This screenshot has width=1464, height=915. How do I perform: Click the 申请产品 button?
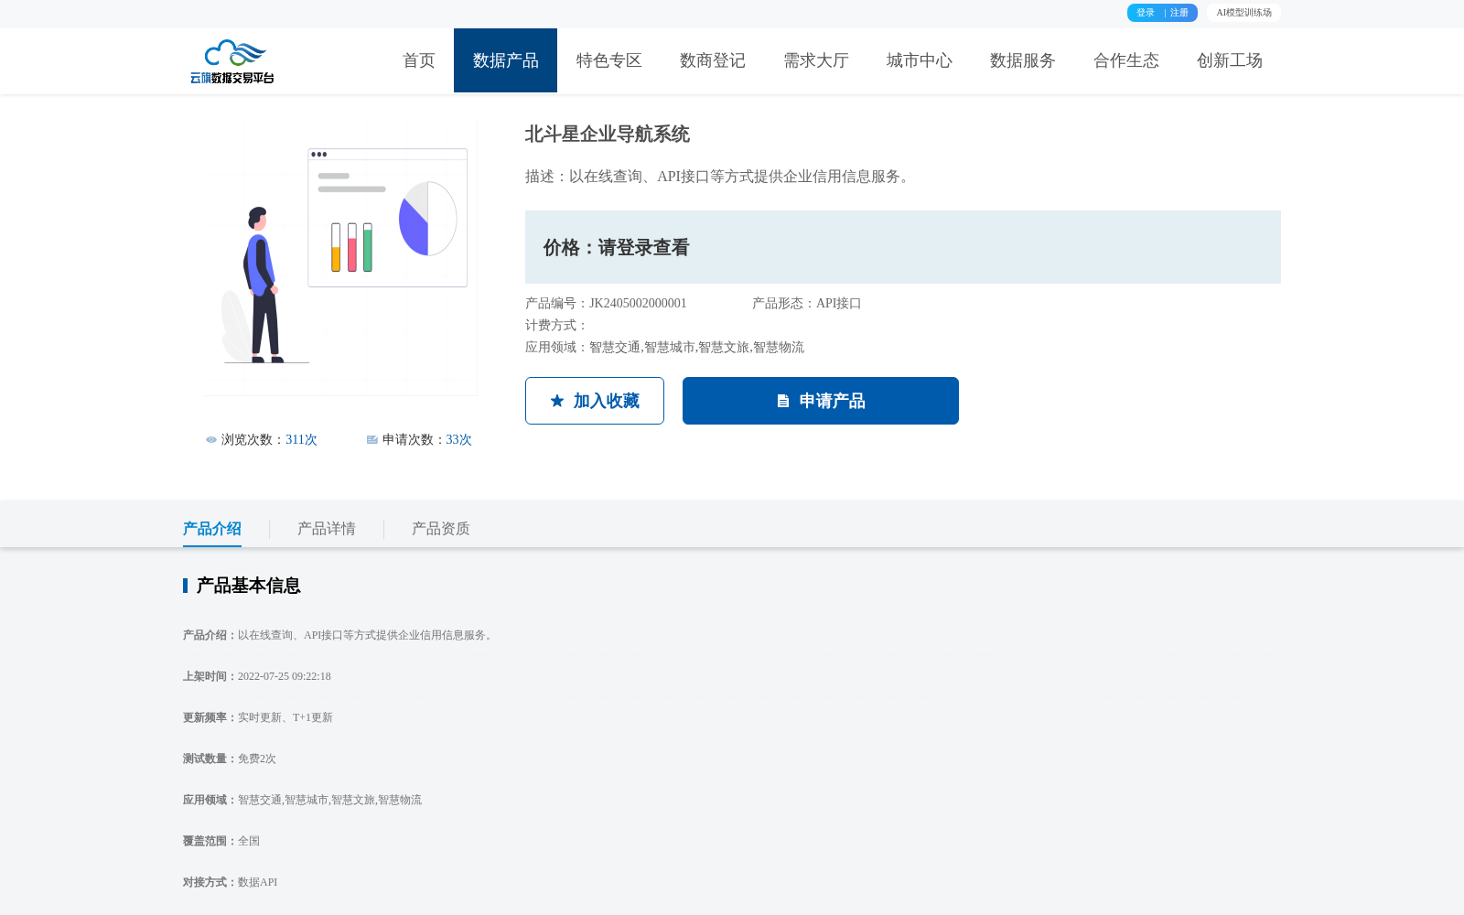coord(821,401)
